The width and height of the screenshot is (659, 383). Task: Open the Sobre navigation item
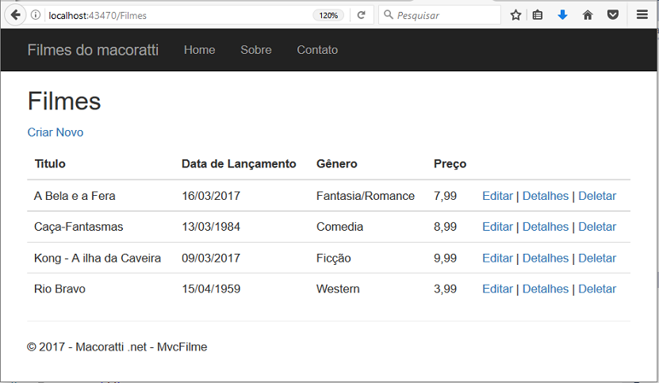point(256,50)
